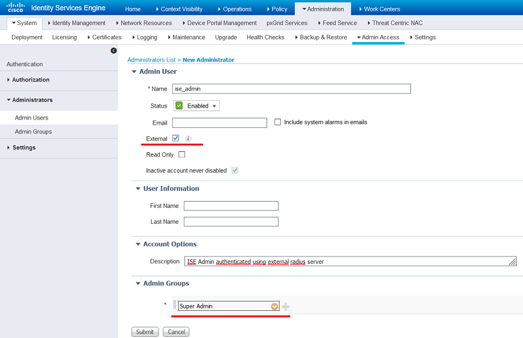Go to Health Checks
523x338 pixels.
[265, 37]
